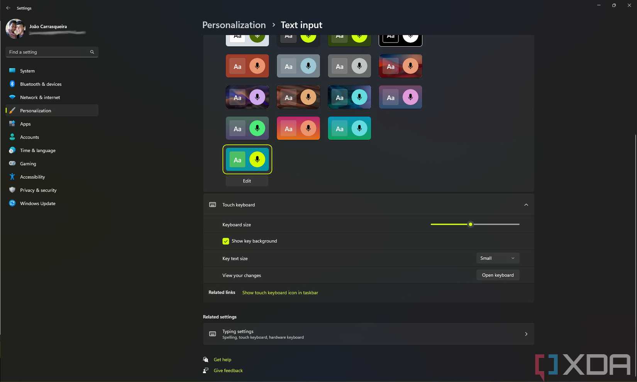637x382 pixels.
Task: Click the Find a setting search field
Action: (x=52, y=52)
